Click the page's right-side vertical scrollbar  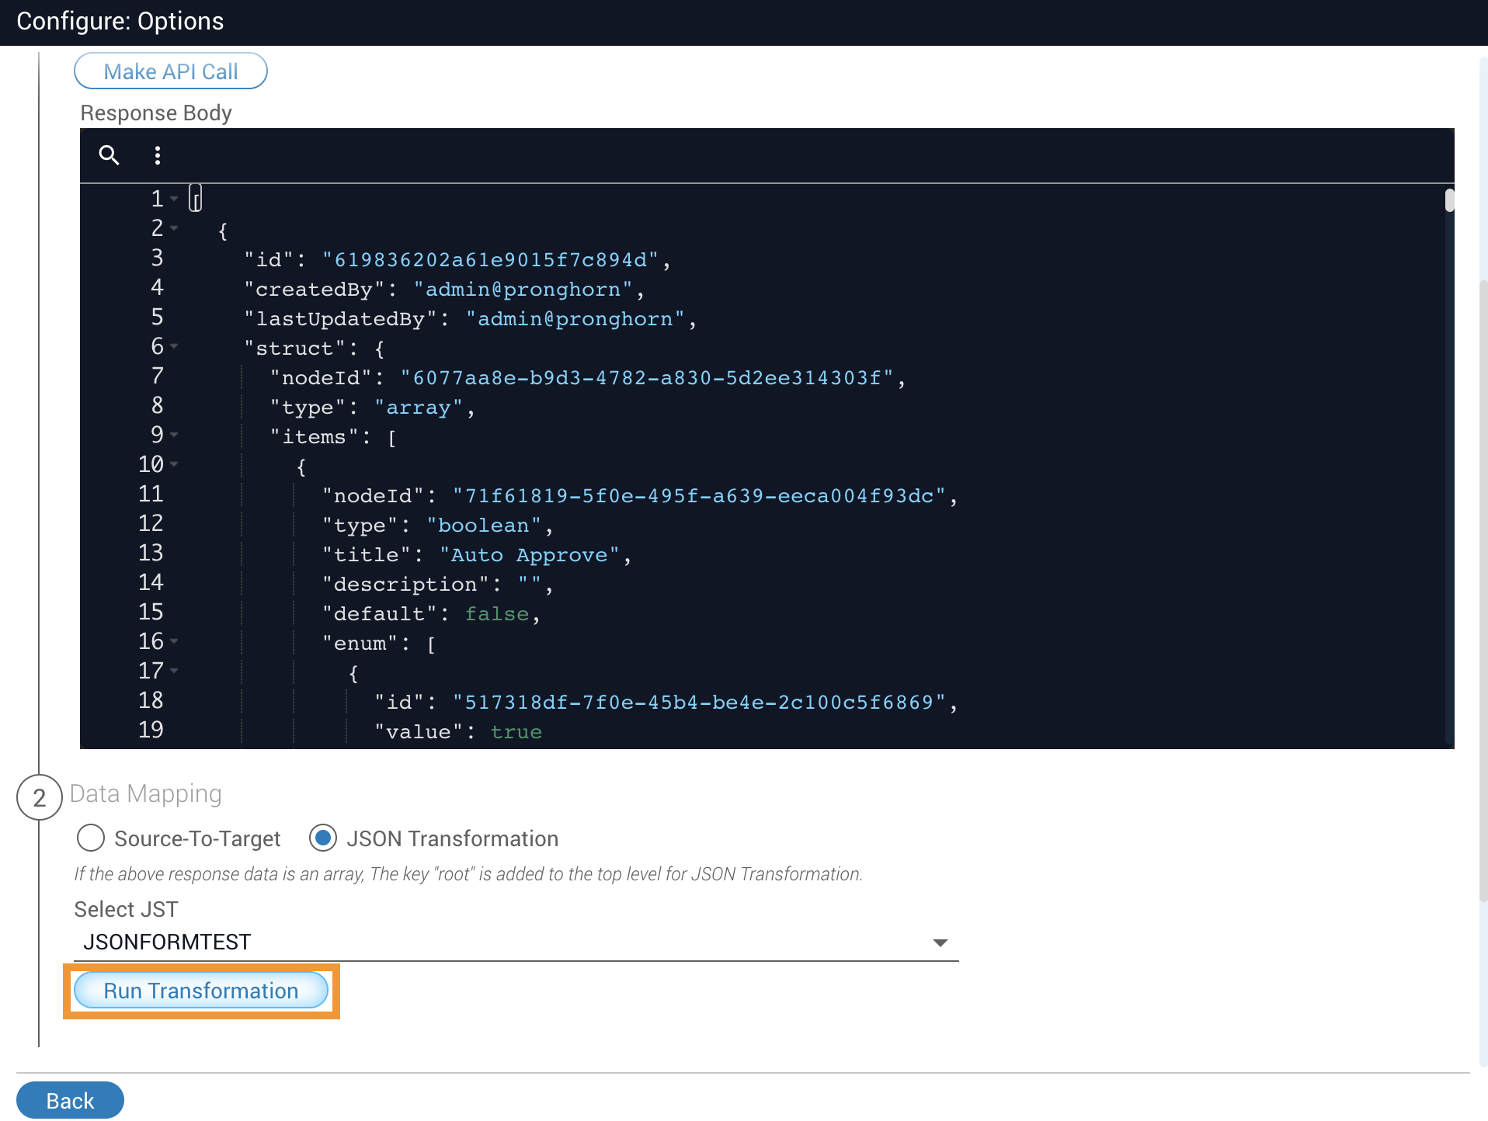[1483, 590]
